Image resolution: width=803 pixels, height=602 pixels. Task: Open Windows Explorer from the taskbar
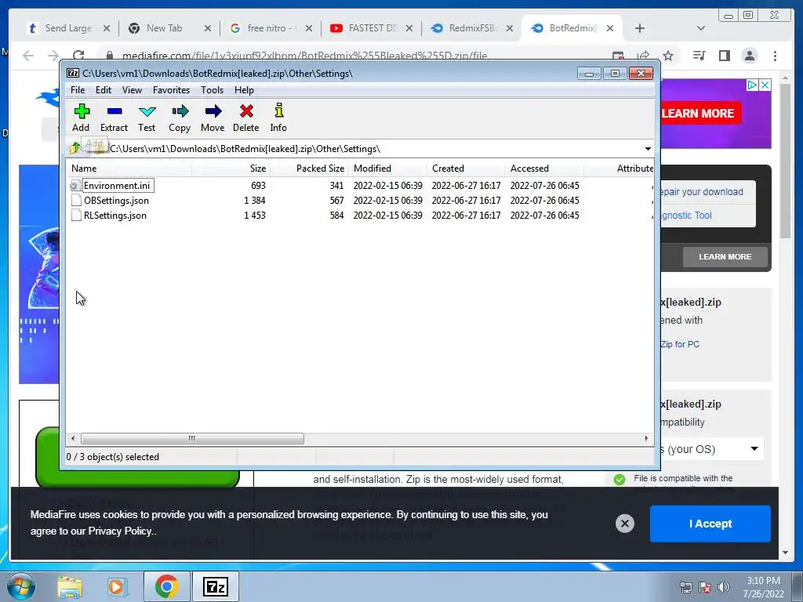tap(70, 586)
